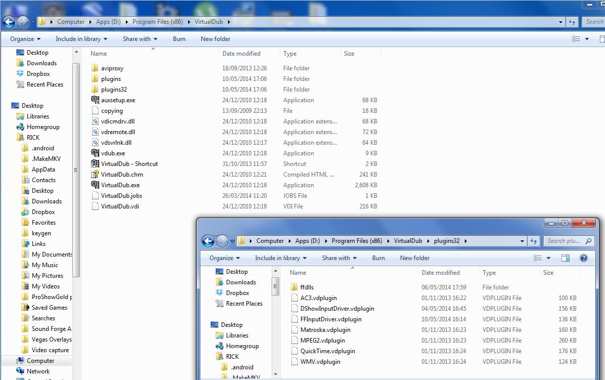The image size is (605, 380).
Task: Click the refresh icon in the plugins32 address bar
Action: tap(534, 241)
